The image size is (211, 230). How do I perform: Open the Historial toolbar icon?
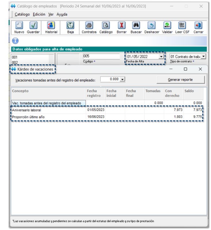(x=51, y=26)
